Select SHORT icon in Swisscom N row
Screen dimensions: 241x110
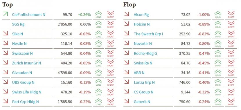[111, 53]
